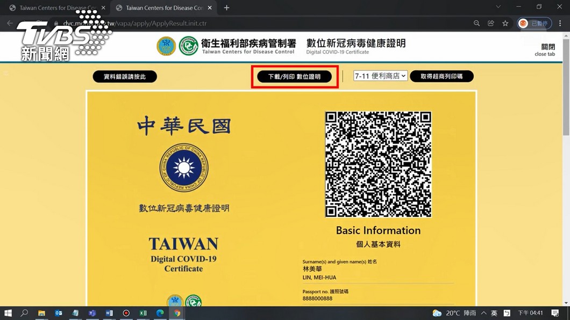Click the Ministry of Health and Welfare logo

click(x=166, y=46)
